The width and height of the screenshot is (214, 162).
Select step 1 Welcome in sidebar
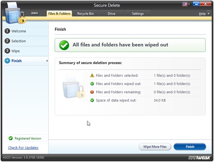click(25, 31)
